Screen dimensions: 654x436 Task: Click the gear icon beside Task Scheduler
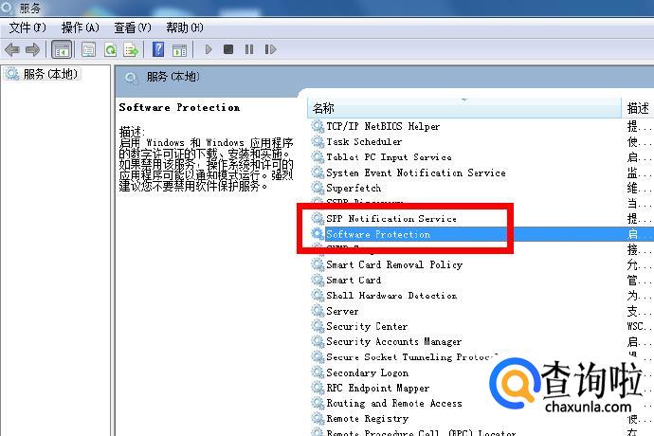point(318,142)
